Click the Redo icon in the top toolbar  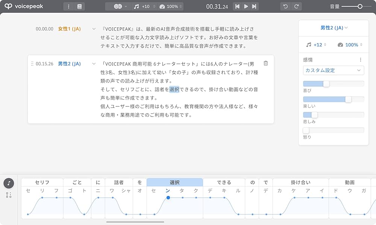pos(296,6)
